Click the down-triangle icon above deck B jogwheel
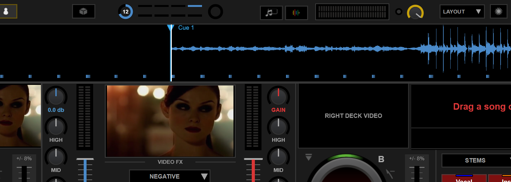This screenshot has height=182, width=511. click(309, 157)
